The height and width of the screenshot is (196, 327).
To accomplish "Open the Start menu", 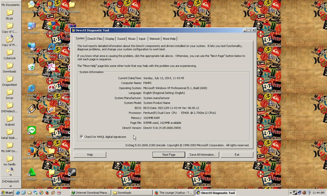I will tap(7, 193).
